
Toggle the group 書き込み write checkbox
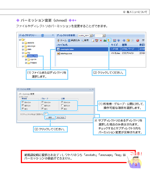(43, 105)
